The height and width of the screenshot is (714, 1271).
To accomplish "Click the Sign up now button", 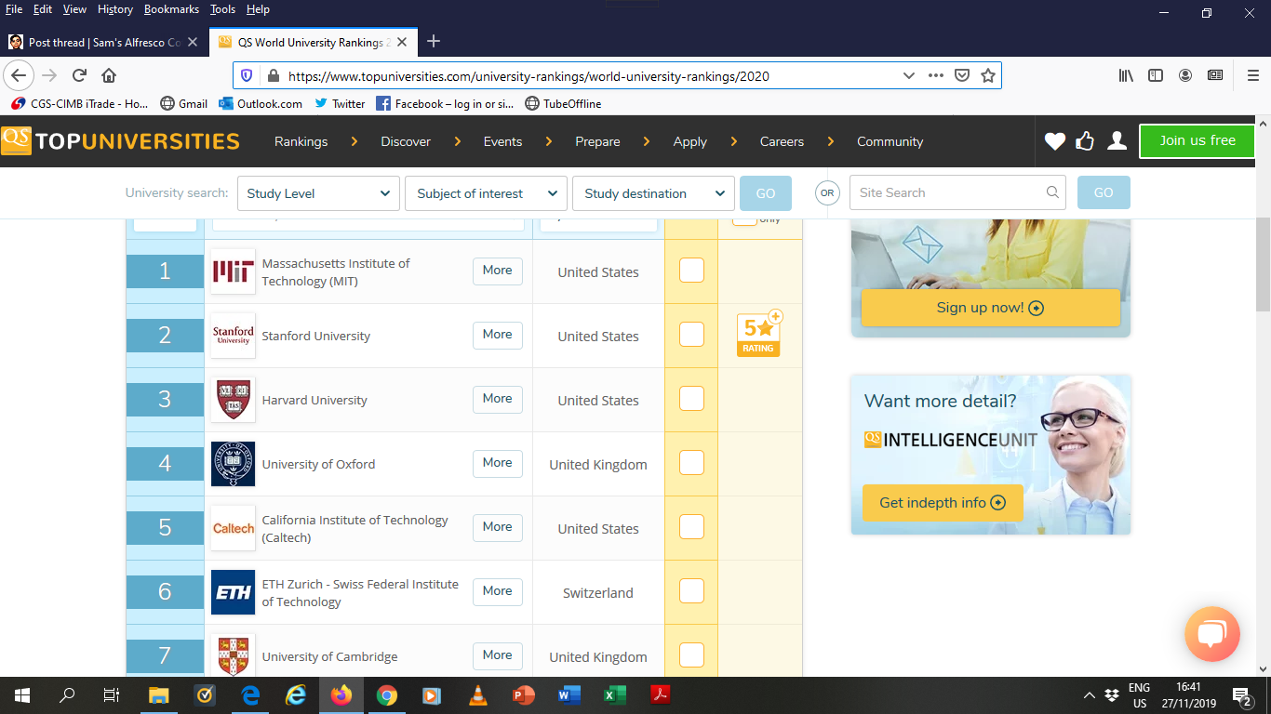I will click(x=990, y=308).
